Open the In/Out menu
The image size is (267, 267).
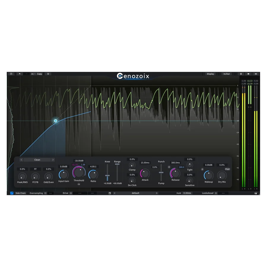point(226,74)
